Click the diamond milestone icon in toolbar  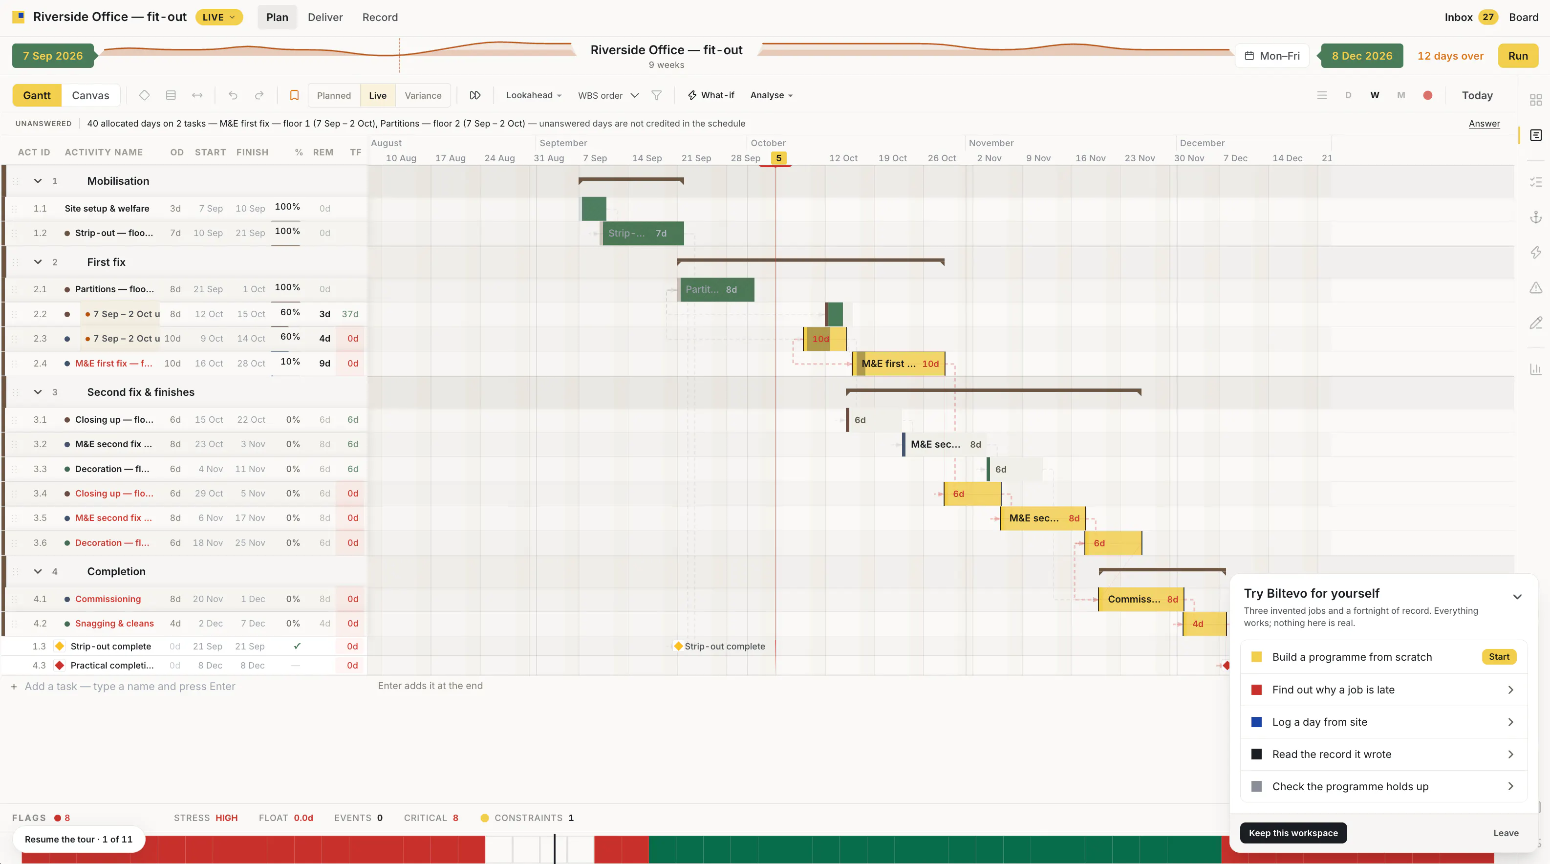coord(145,95)
